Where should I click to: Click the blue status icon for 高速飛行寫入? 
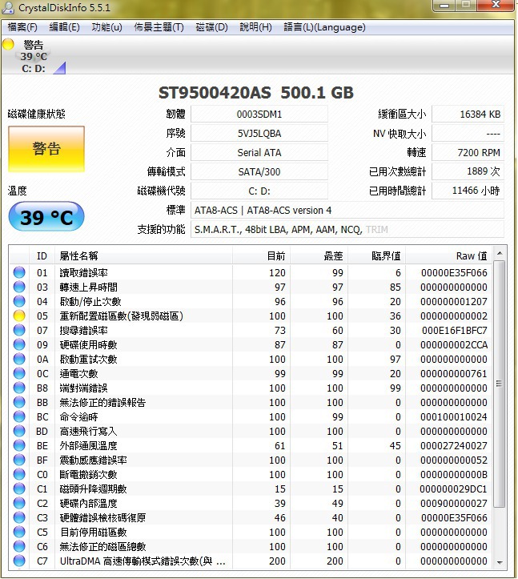click(19, 431)
